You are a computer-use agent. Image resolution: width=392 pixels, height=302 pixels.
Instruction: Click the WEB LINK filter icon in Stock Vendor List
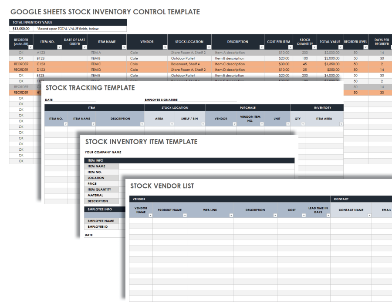pyautogui.click(x=230, y=216)
